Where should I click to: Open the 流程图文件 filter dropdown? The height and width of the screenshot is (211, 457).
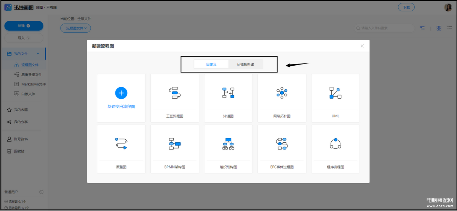[75, 28]
